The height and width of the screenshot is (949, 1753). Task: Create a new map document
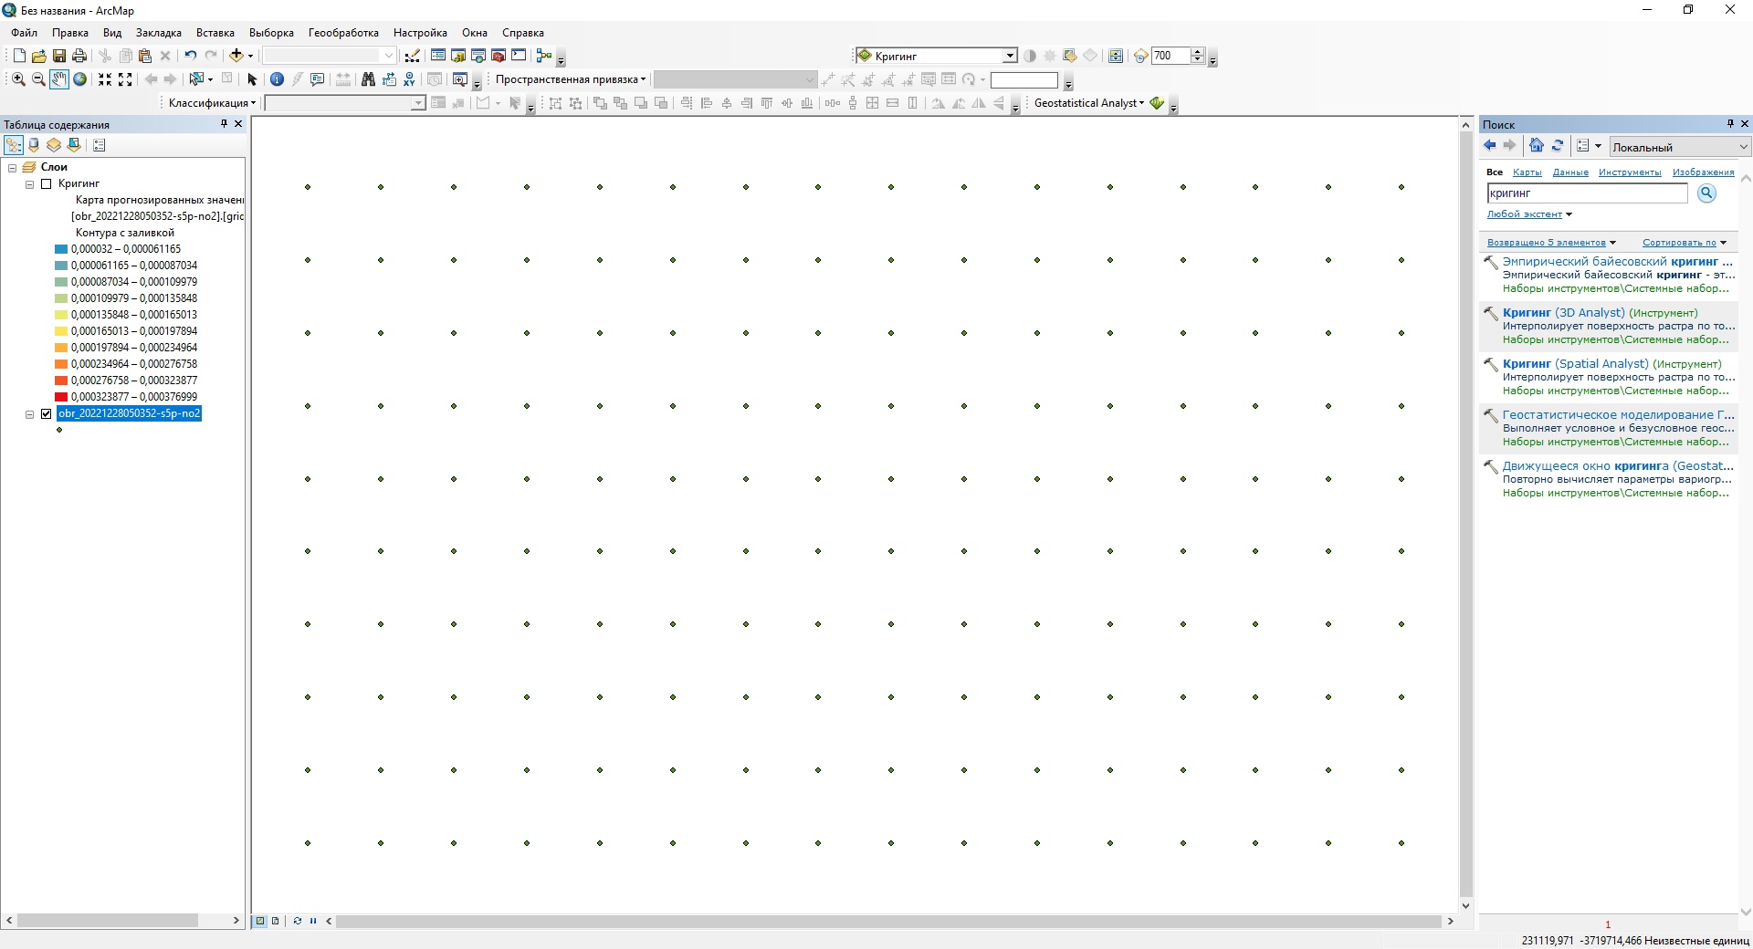pyautogui.click(x=19, y=56)
